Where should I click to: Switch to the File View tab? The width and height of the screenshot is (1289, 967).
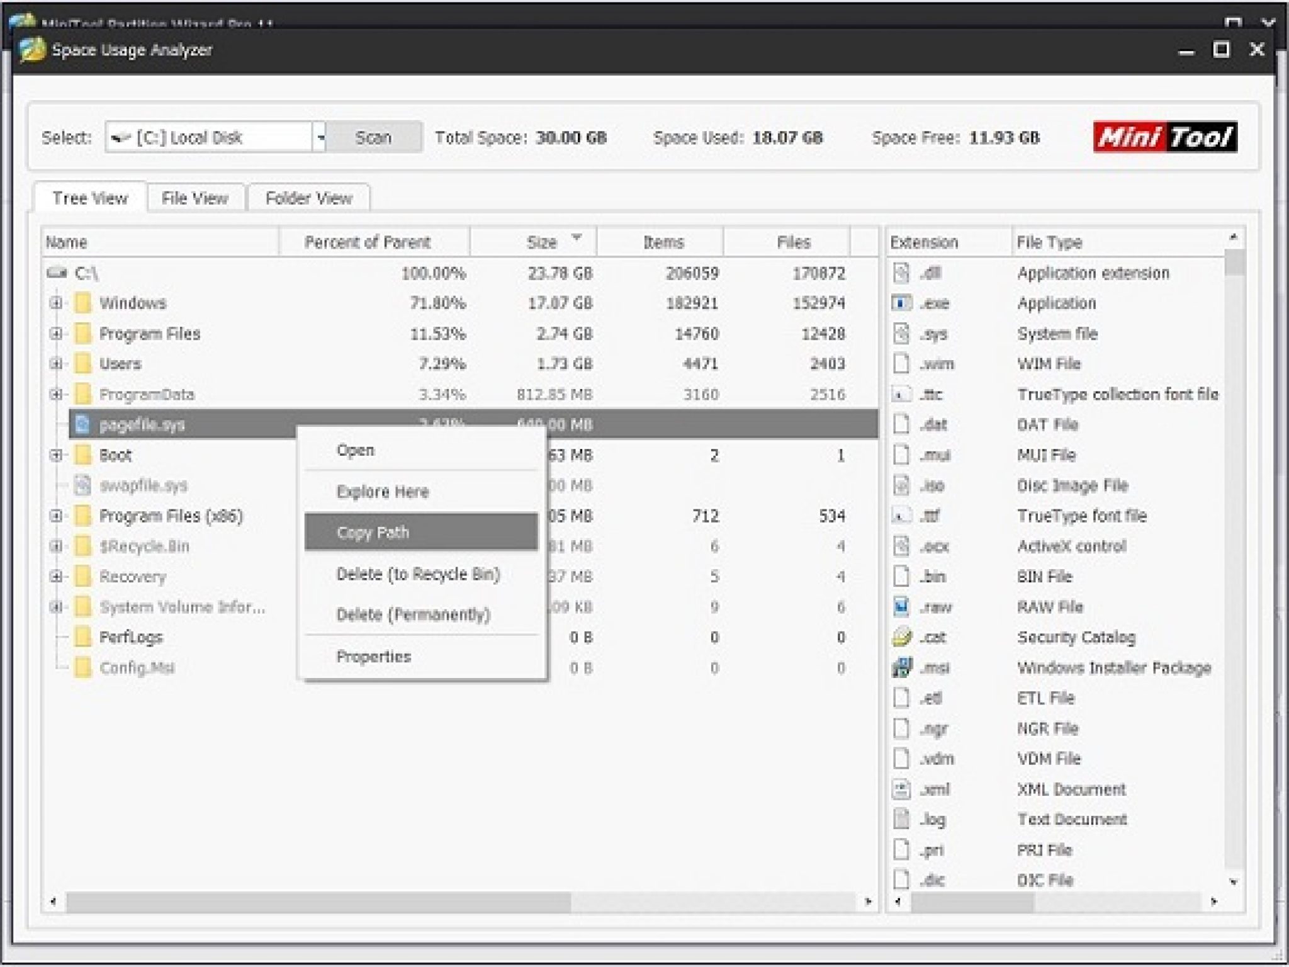pos(194,198)
